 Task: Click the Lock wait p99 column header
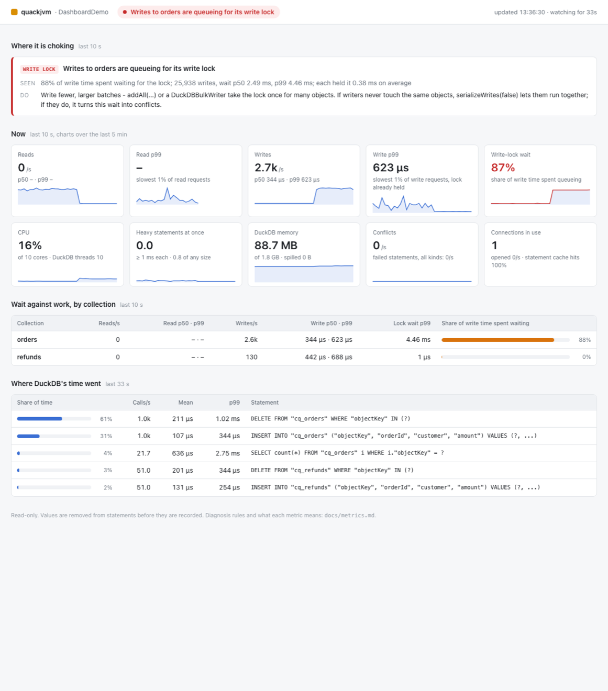412,324
